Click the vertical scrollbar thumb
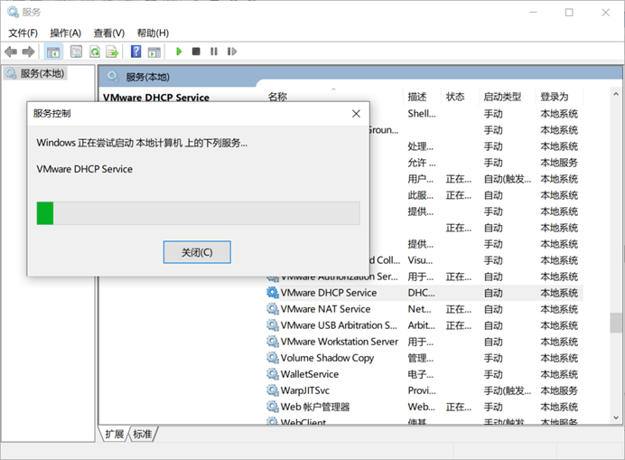The height and width of the screenshot is (460, 625). [x=616, y=323]
